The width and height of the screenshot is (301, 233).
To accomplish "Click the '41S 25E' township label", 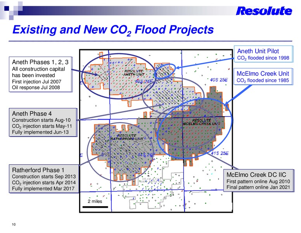I will click(220, 153).
